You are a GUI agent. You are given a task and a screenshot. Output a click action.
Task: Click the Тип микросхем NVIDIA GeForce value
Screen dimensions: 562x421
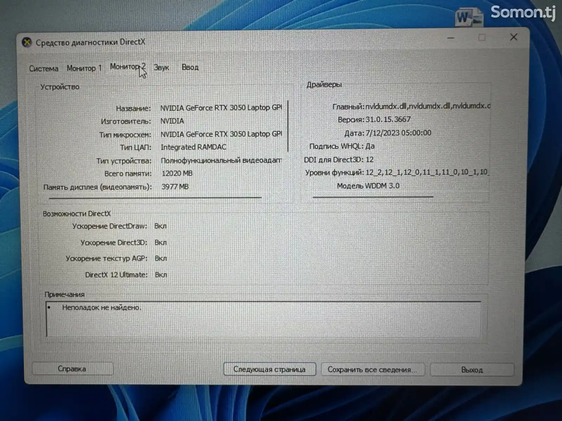tap(221, 134)
